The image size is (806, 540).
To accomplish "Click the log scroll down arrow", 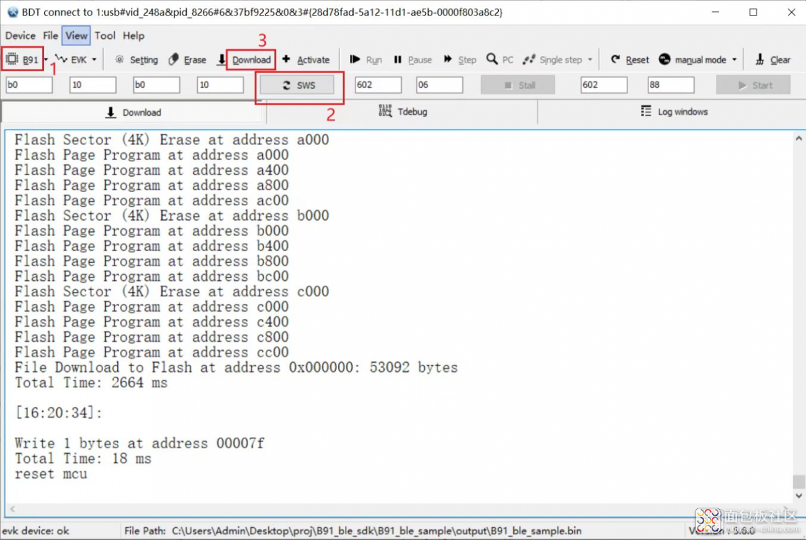I will 799,496.
